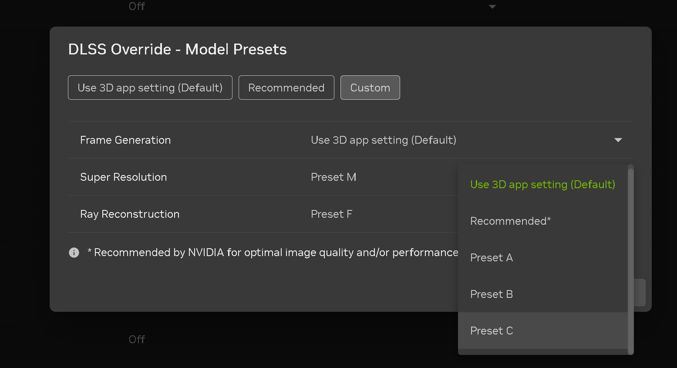Choose the Recommended preset button

coord(286,88)
